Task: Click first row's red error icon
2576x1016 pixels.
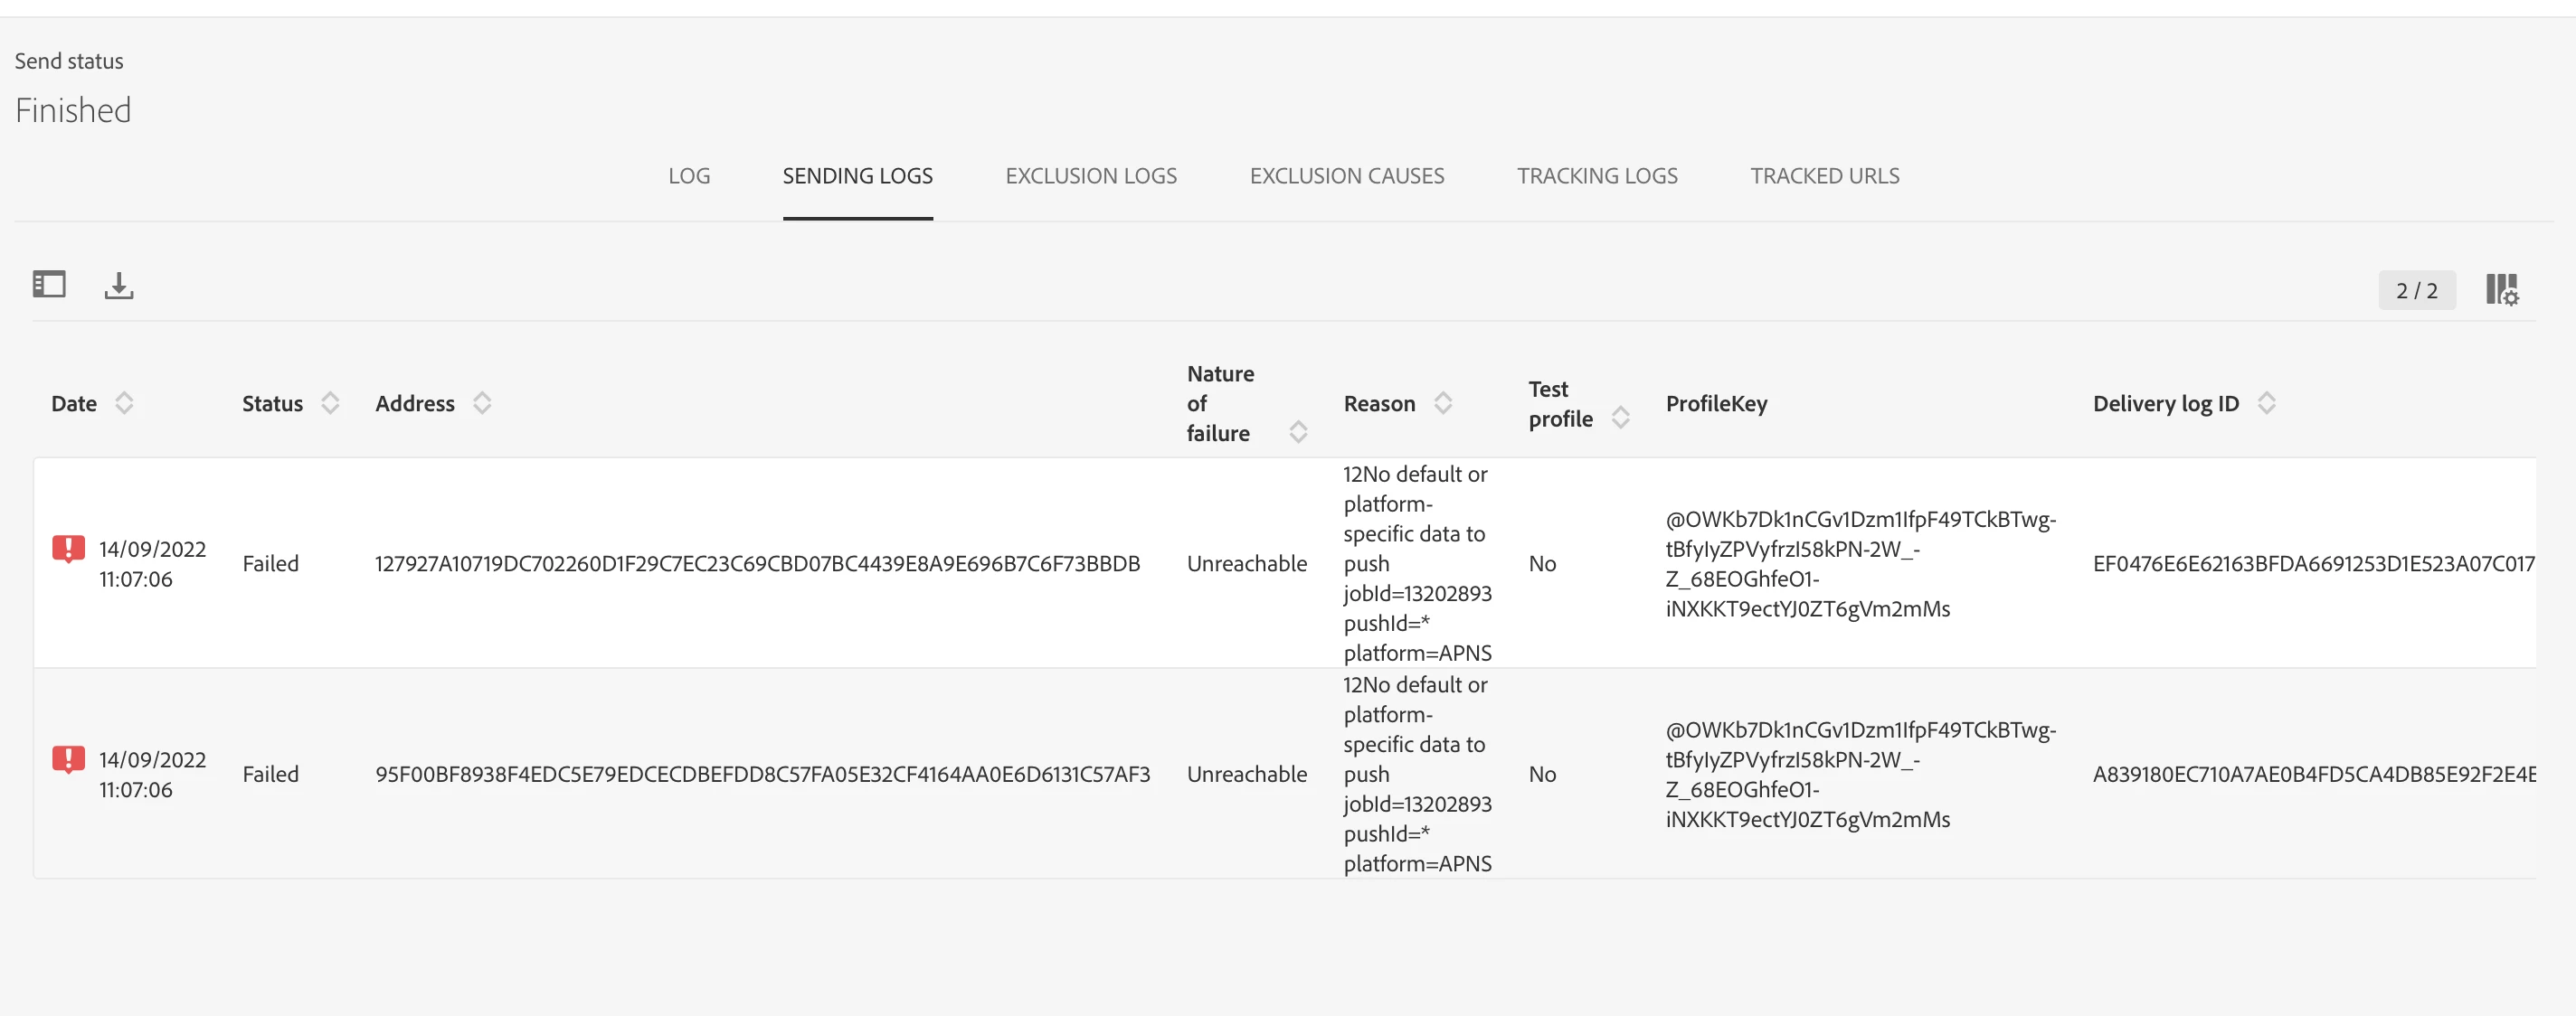Action: (x=68, y=549)
